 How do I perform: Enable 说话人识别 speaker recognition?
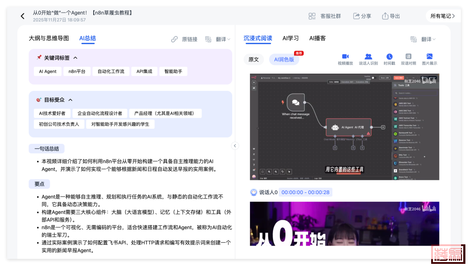click(368, 57)
